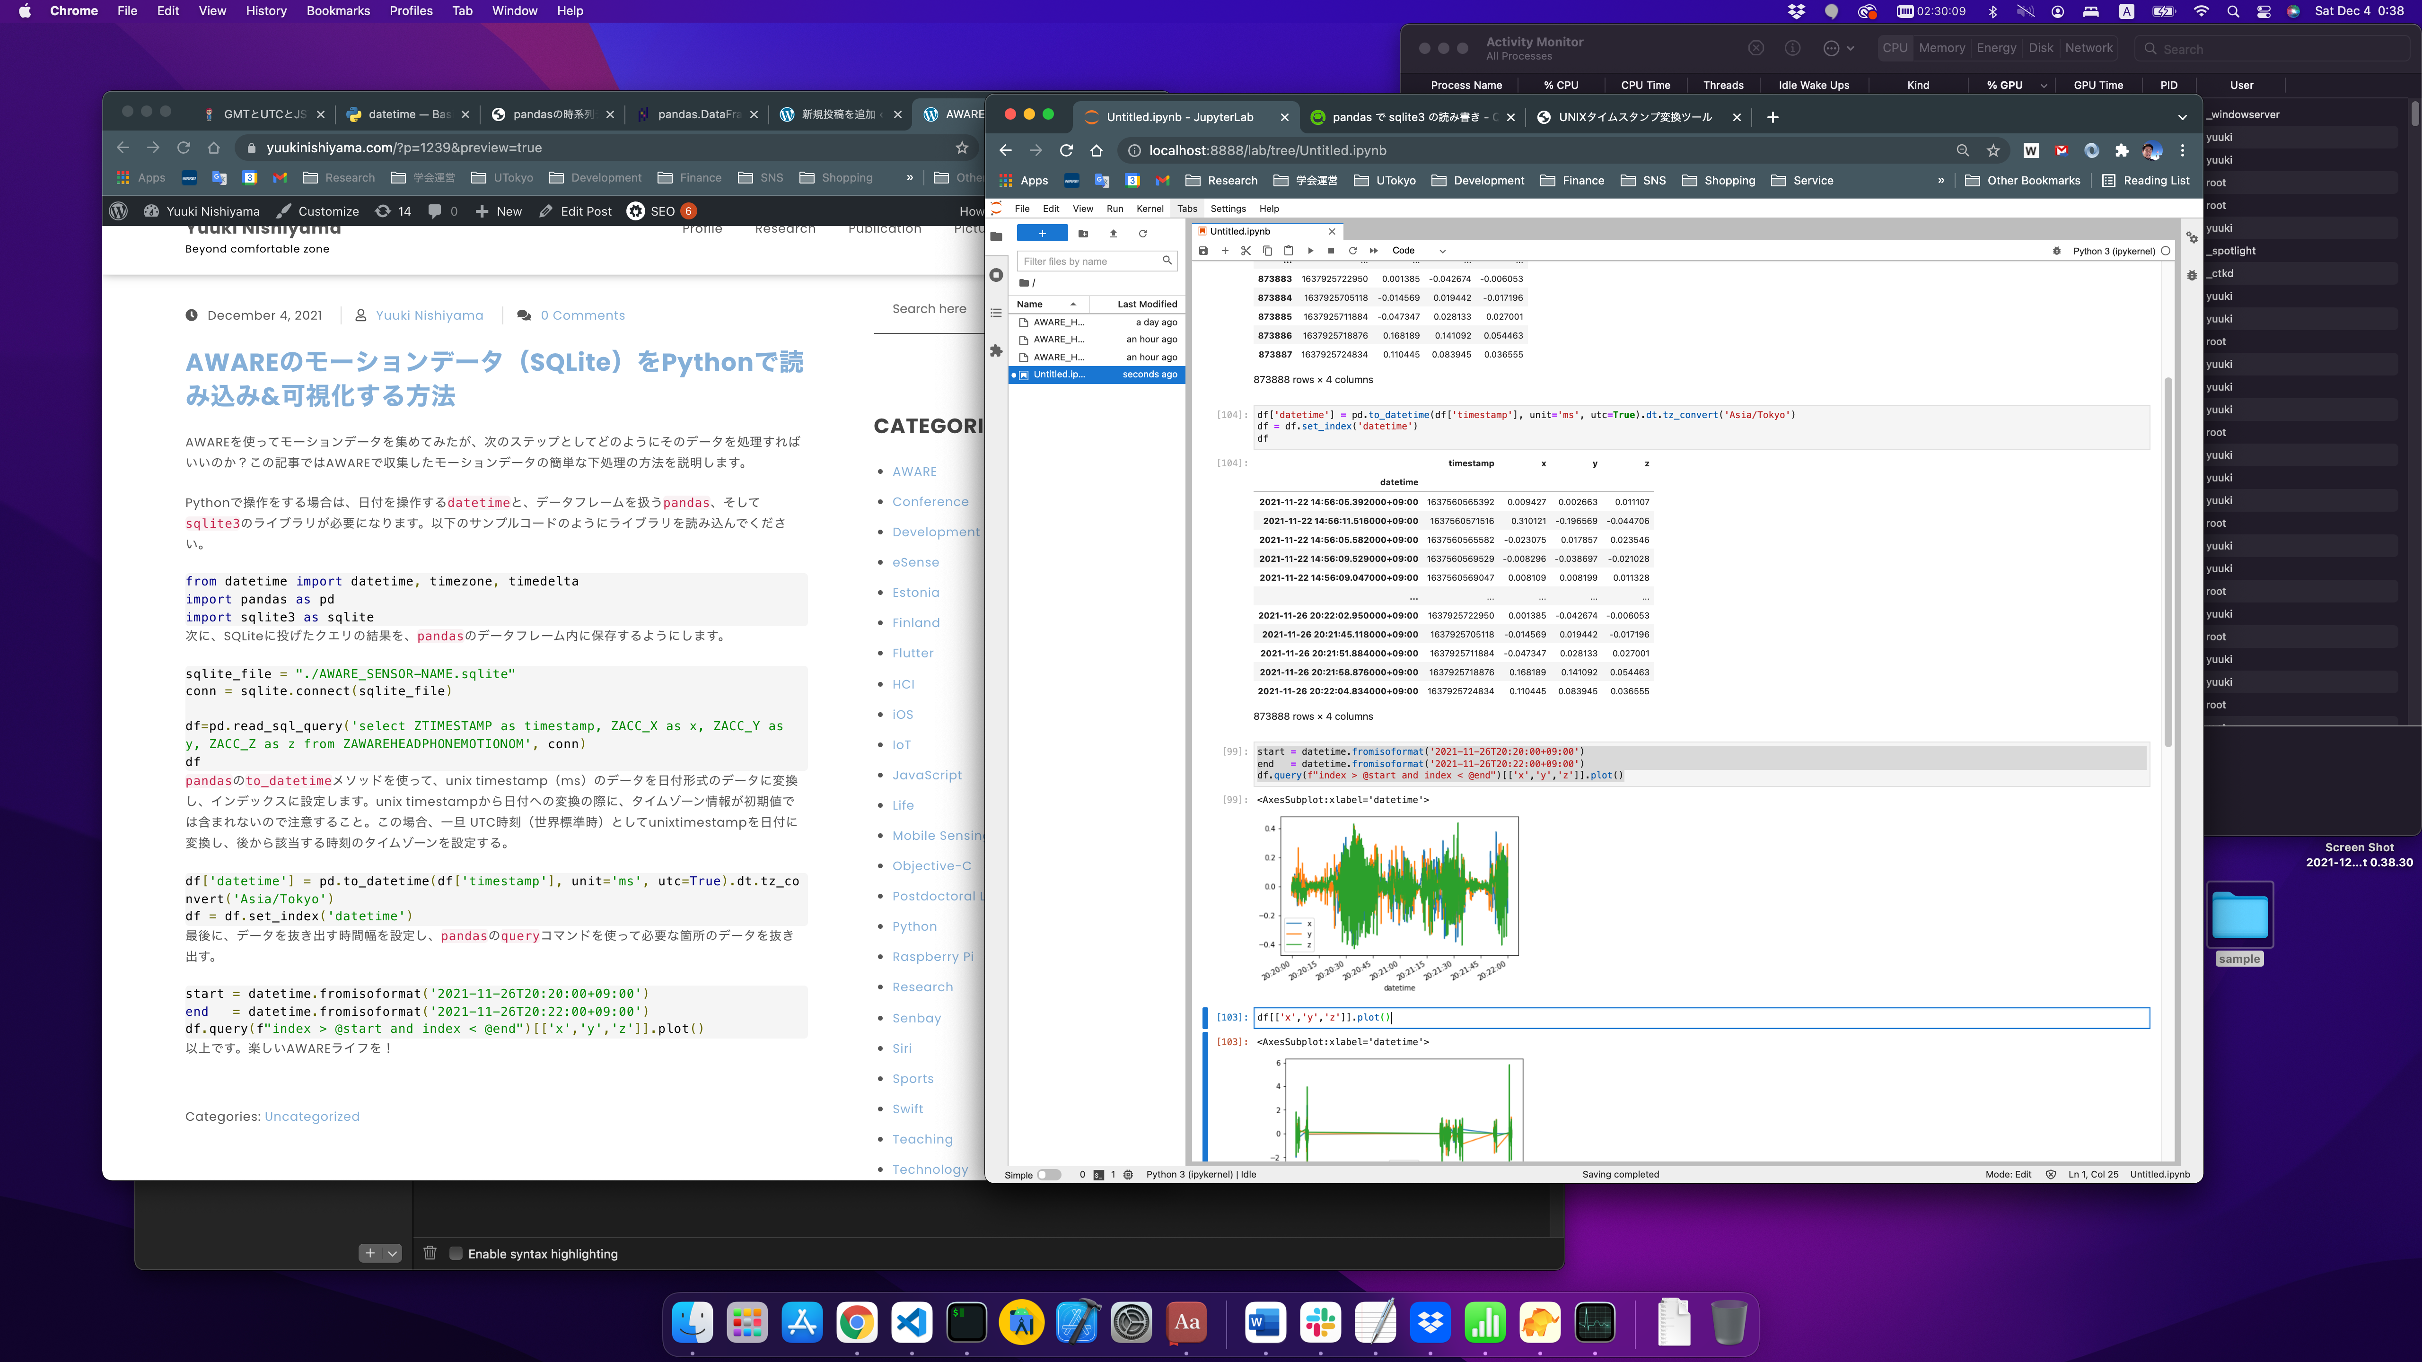This screenshot has height=1362, width=2422.
Task: Open Table of Contents sidebar panel
Action: coord(997,312)
